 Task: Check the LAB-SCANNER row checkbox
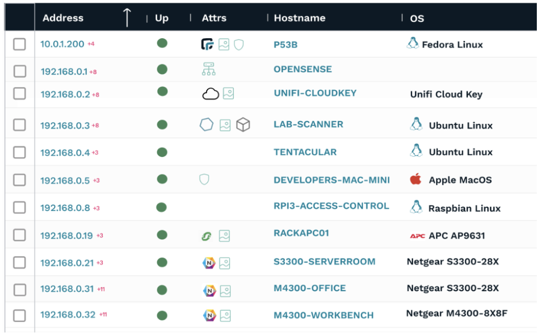pyautogui.click(x=19, y=125)
